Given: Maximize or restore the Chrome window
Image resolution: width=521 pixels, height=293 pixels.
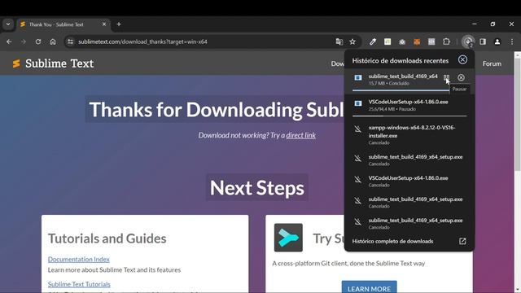Looking at the screenshot, I should tap(493, 24).
